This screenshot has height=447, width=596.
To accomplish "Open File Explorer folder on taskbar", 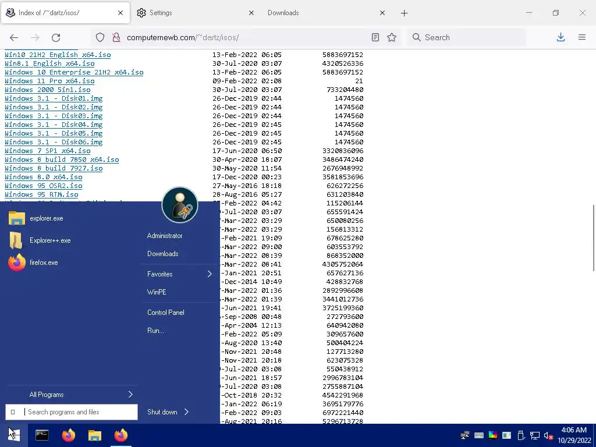I will tap(95, 435).
